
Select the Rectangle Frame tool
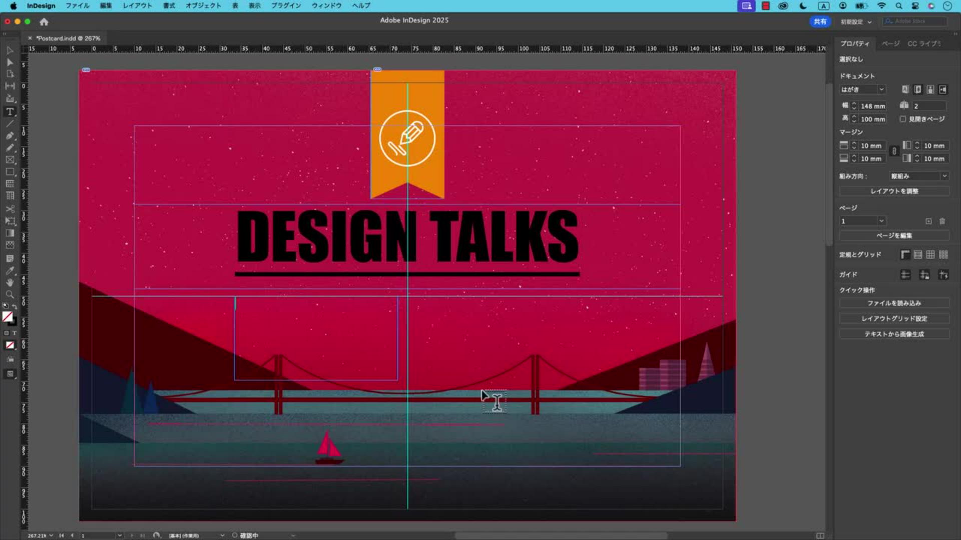(10, 160)
